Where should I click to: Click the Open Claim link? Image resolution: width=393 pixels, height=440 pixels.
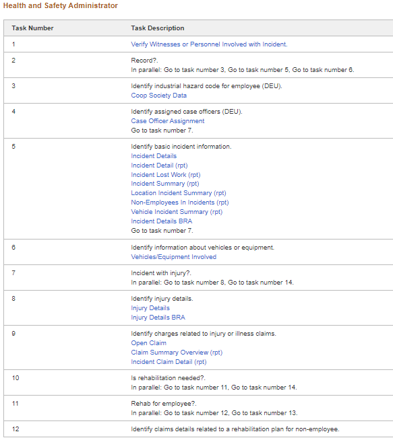pyautogui.click(x=148, y=343)
